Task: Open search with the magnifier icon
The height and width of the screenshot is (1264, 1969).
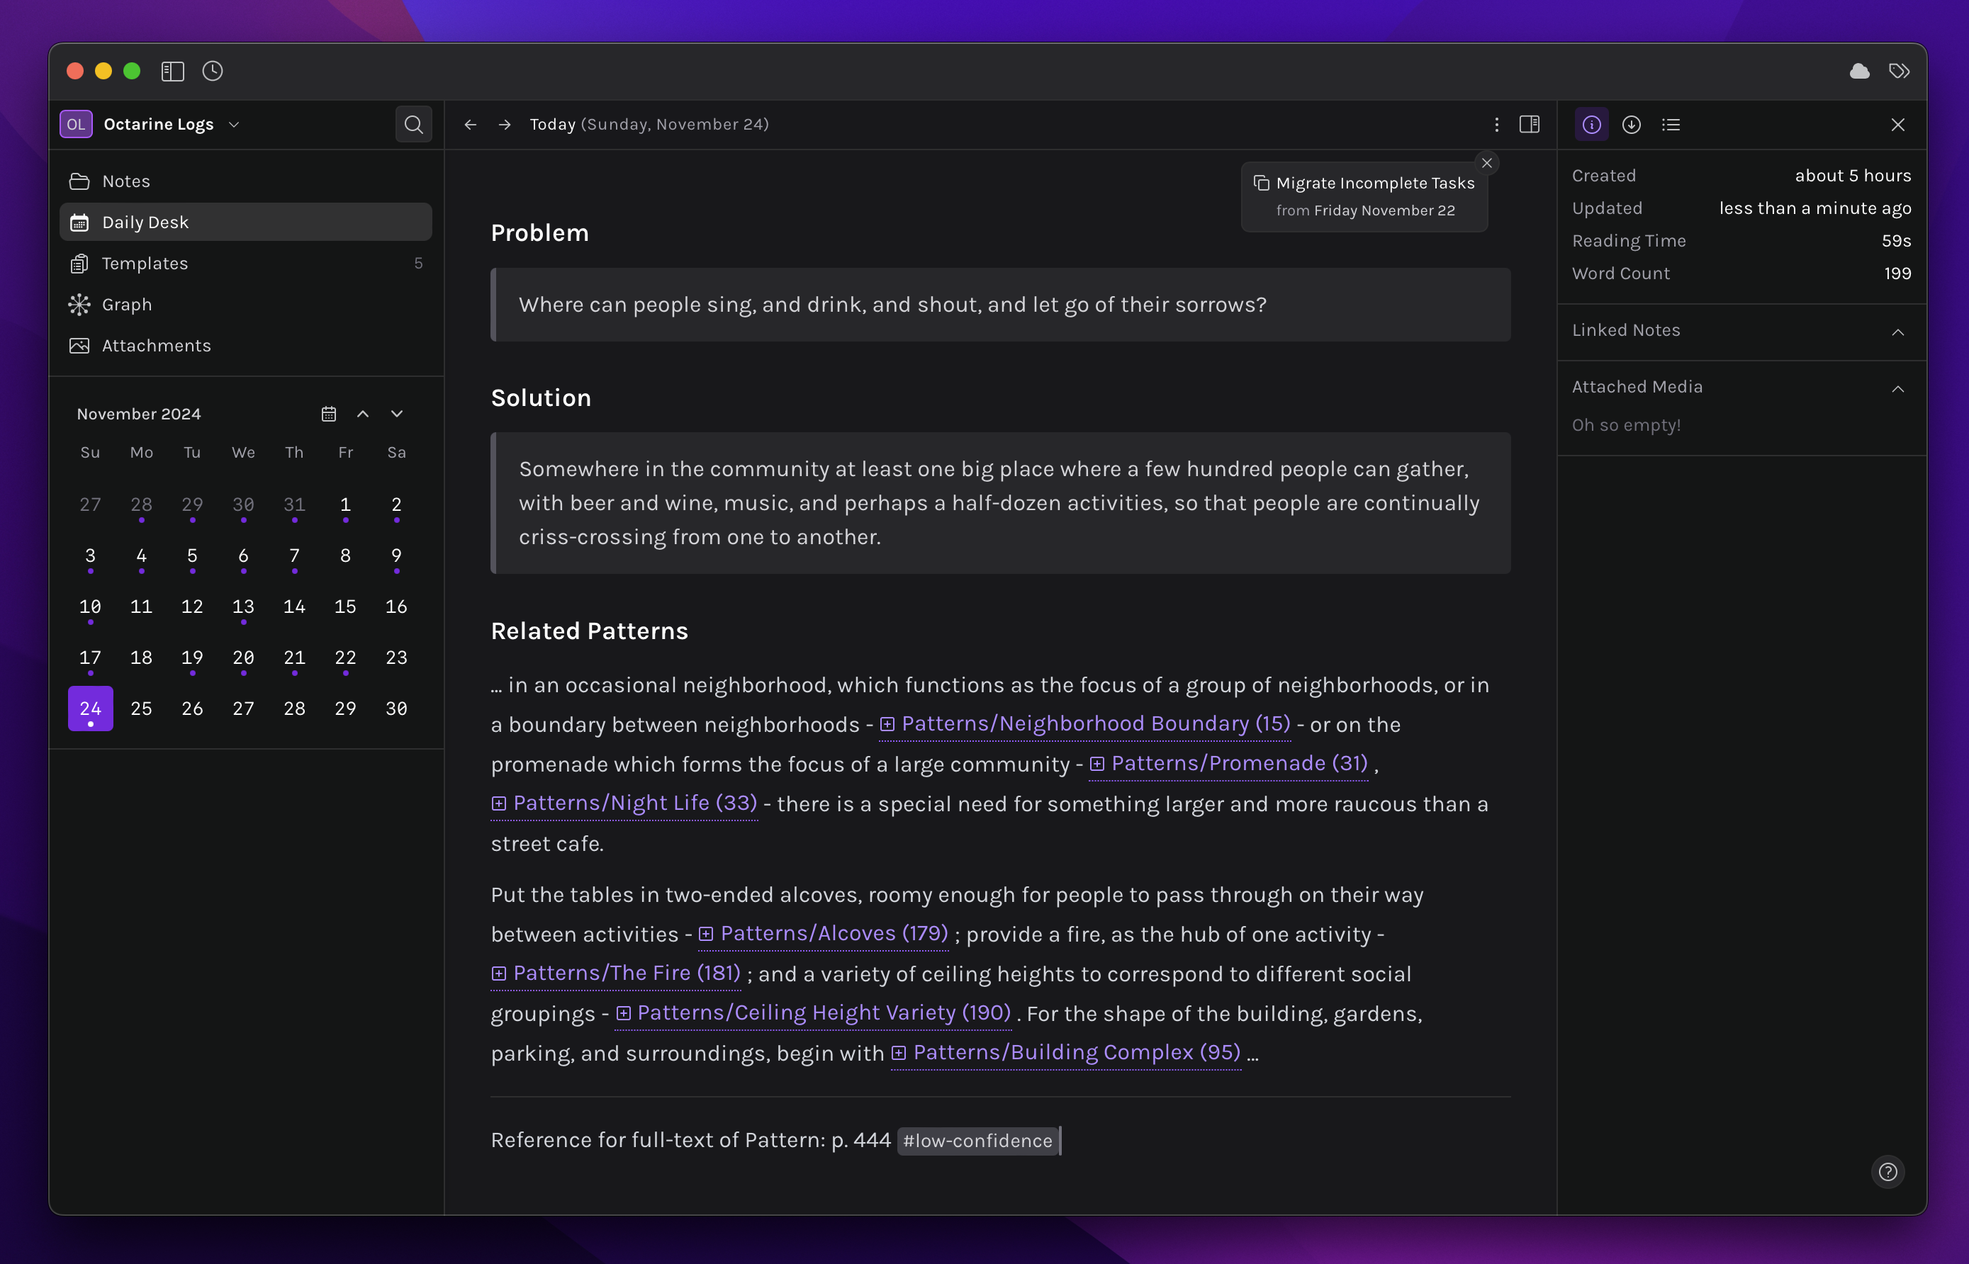Action: coord(414,125)
